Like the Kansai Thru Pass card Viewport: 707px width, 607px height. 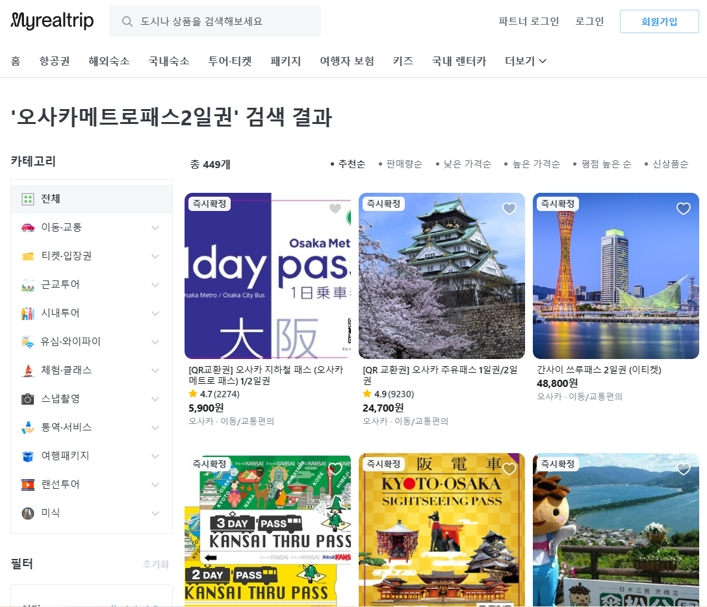(x=335, y=469)
